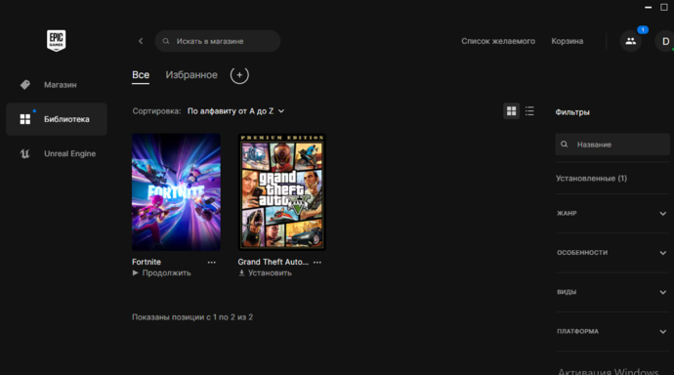This screenshot has width=674, height=375.
Task: Expand the ПЛАТФОРМА filter section
Action: (611, 332)
